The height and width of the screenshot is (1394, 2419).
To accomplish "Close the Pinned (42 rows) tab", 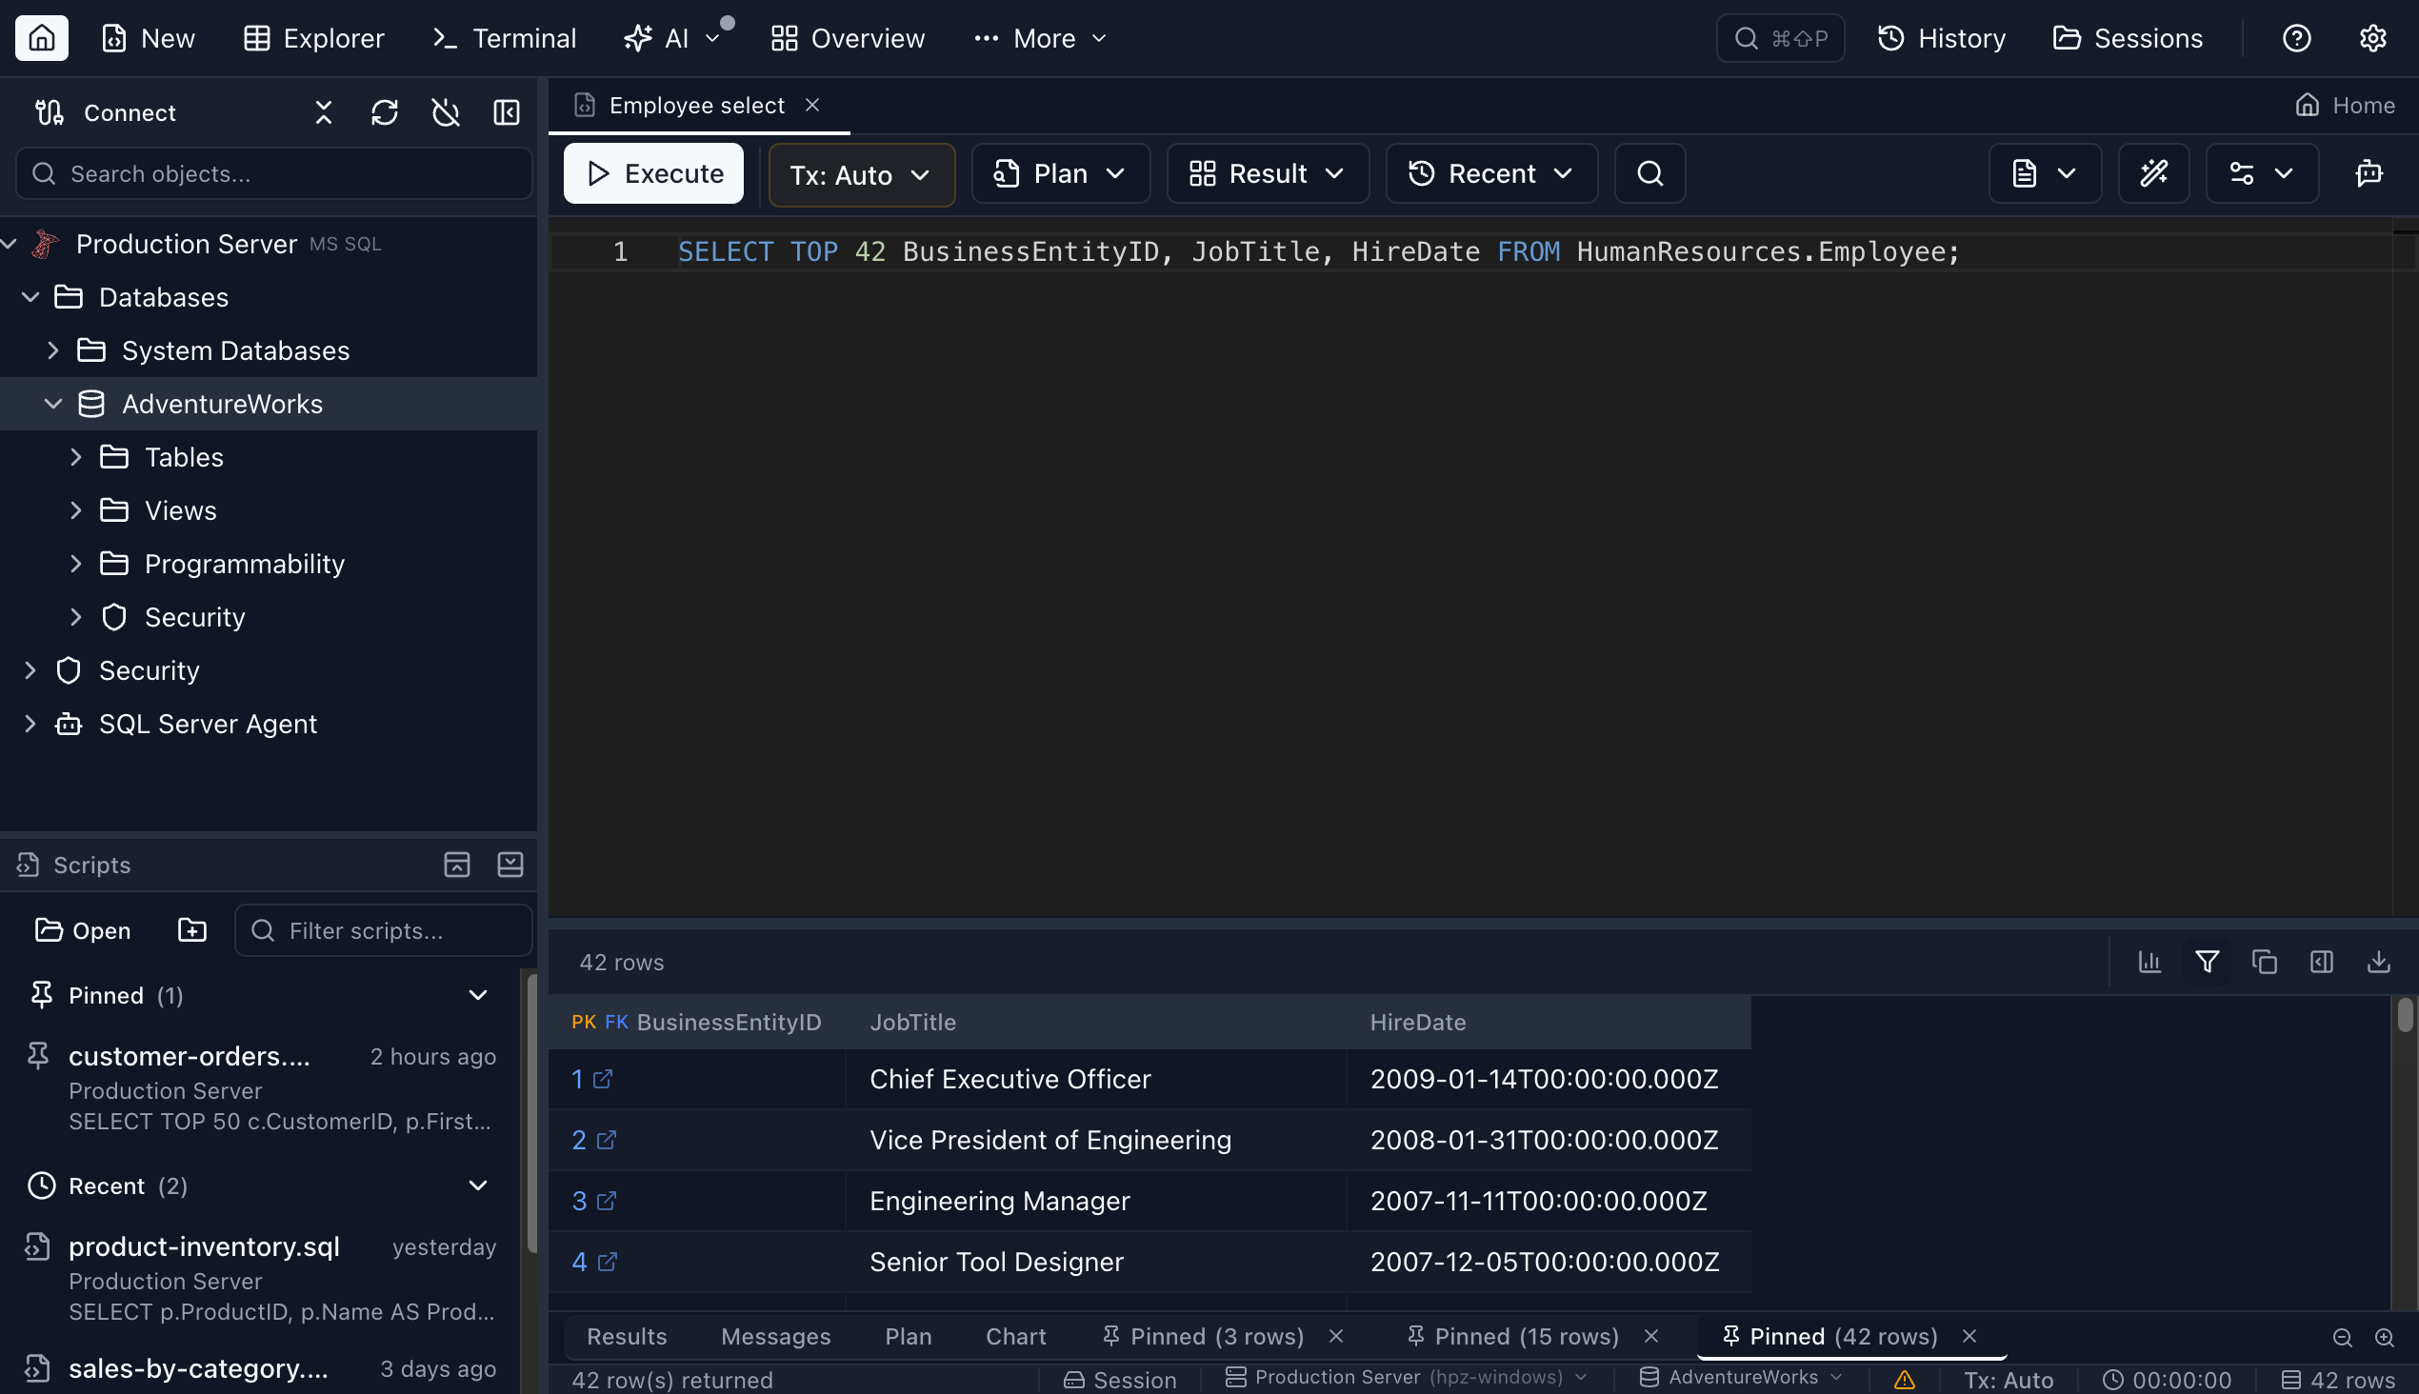I will [x=1969, y=1337].
